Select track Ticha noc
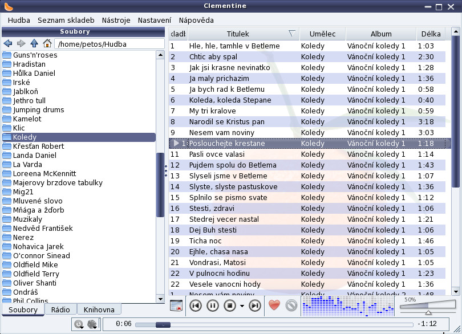Image resolution: width=462 pixels, height=334 pixels. coord(307,241)
